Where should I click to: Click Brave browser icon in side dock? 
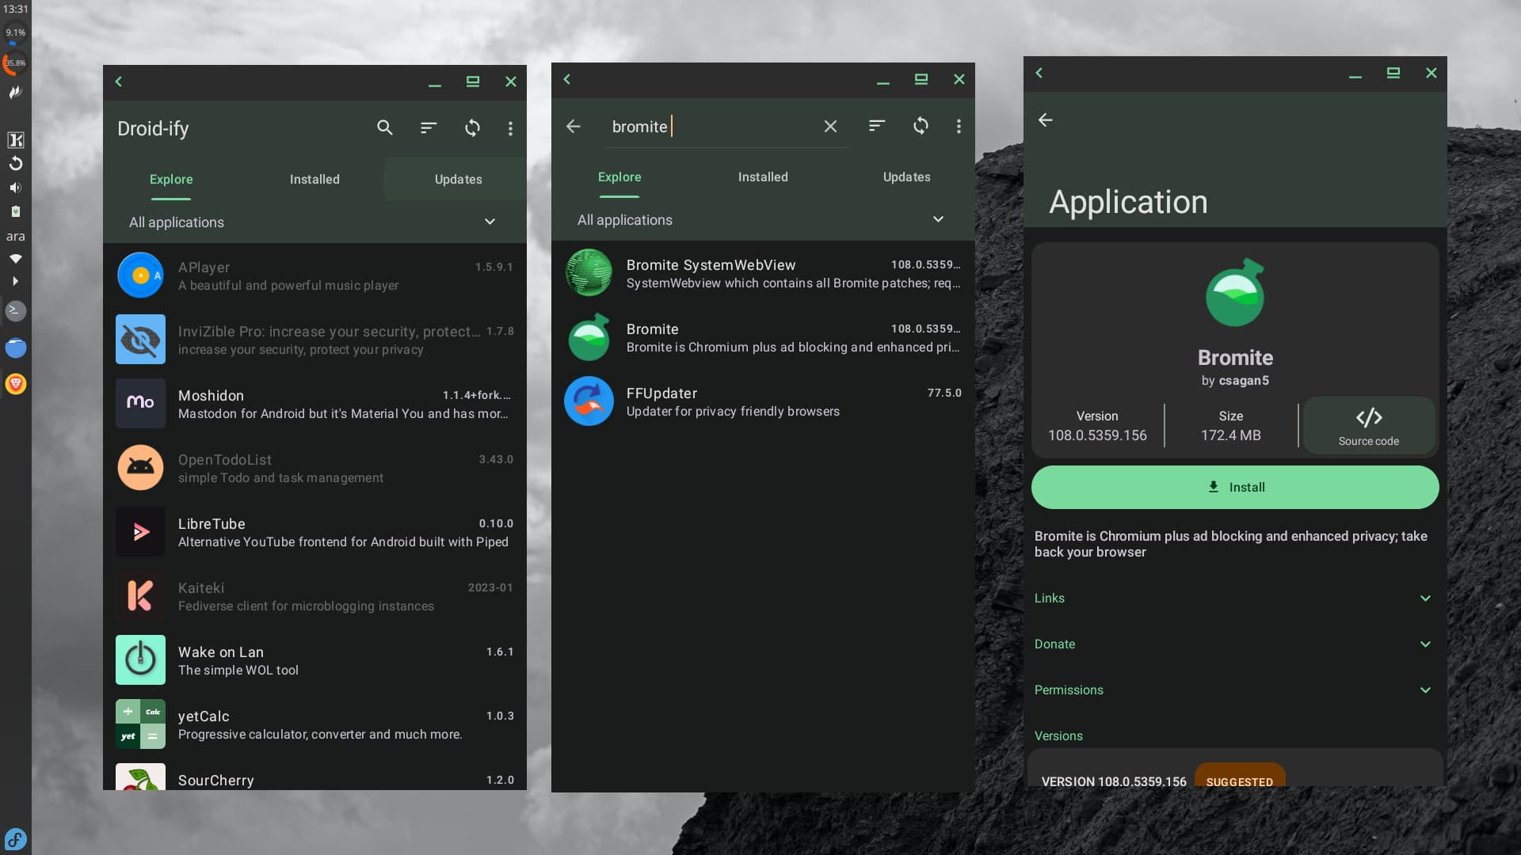pyautogui.click(x=16, y=385)
